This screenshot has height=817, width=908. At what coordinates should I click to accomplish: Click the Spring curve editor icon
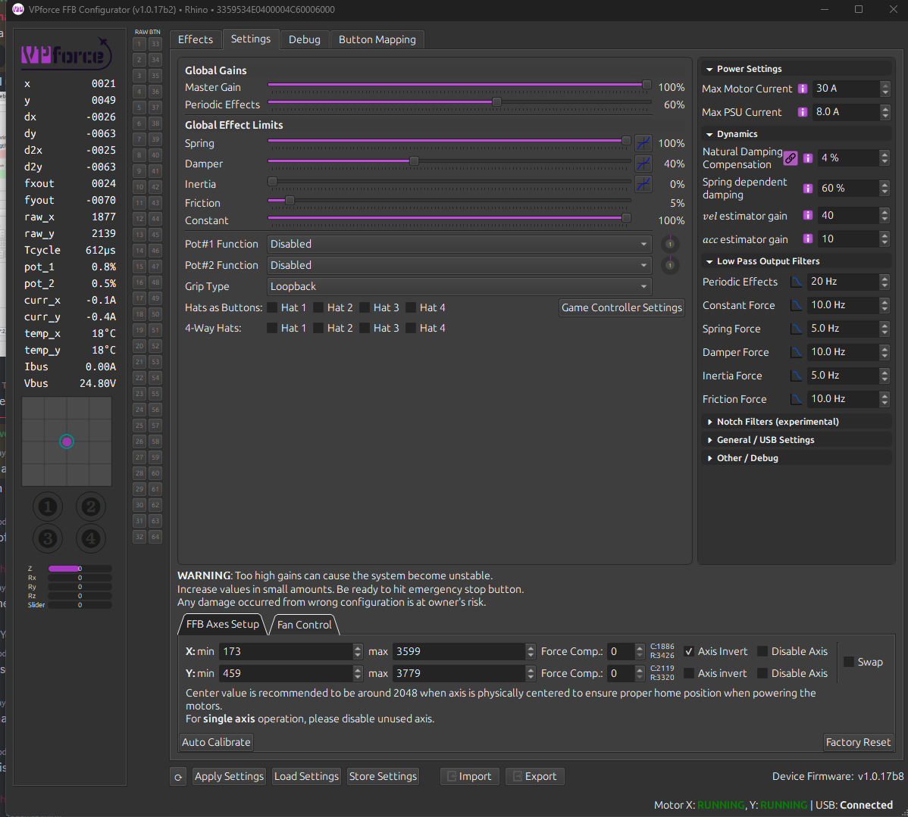click(643, 143)
